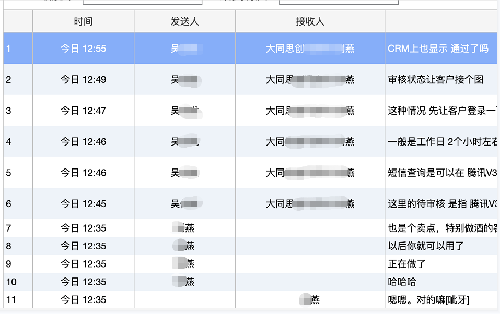
Task: Click message starting "也是个卖点"
Action: 441,228
